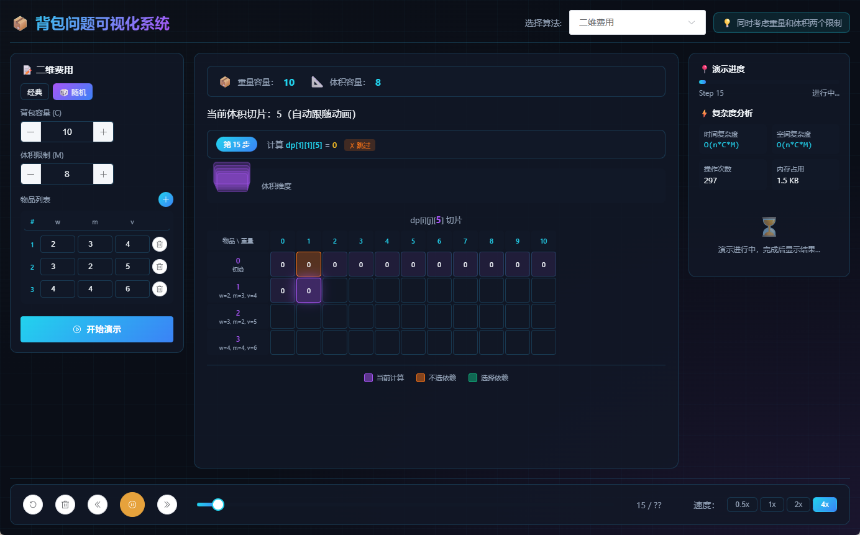The height and width of the screenshot is (535, 860).
Task: Click the orange 不选依赖 legend swatch
Action: pos(421,378)
